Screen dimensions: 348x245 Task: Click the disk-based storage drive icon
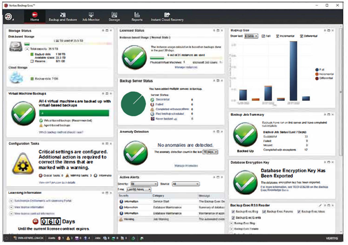[16, 47]
